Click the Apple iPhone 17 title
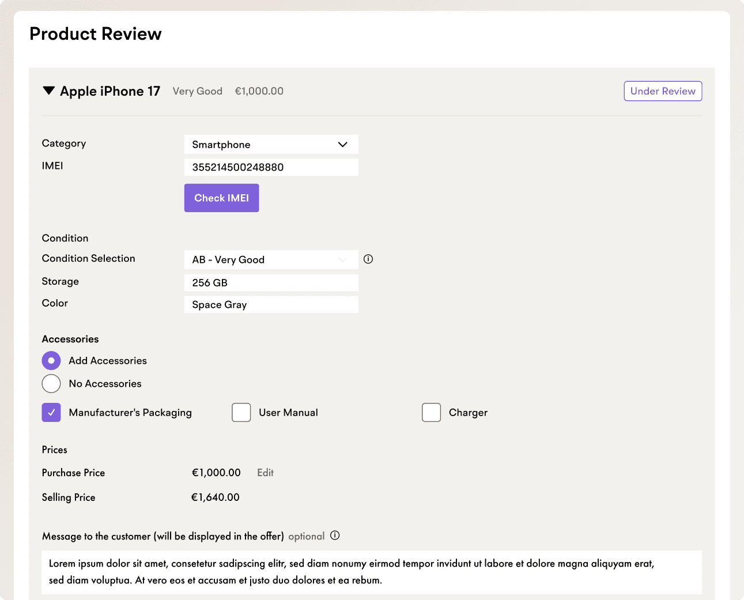 110,91
